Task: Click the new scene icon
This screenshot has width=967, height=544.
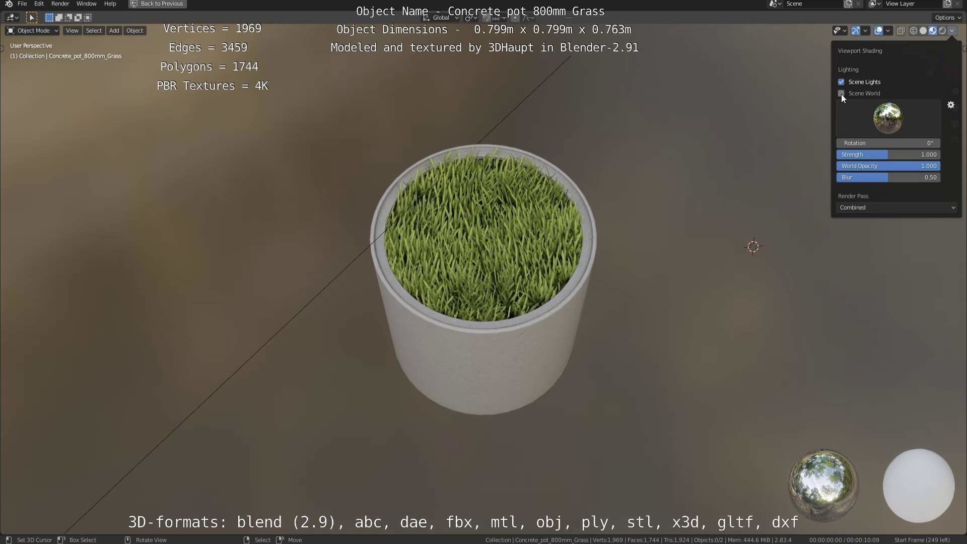Action: [848, 4]
